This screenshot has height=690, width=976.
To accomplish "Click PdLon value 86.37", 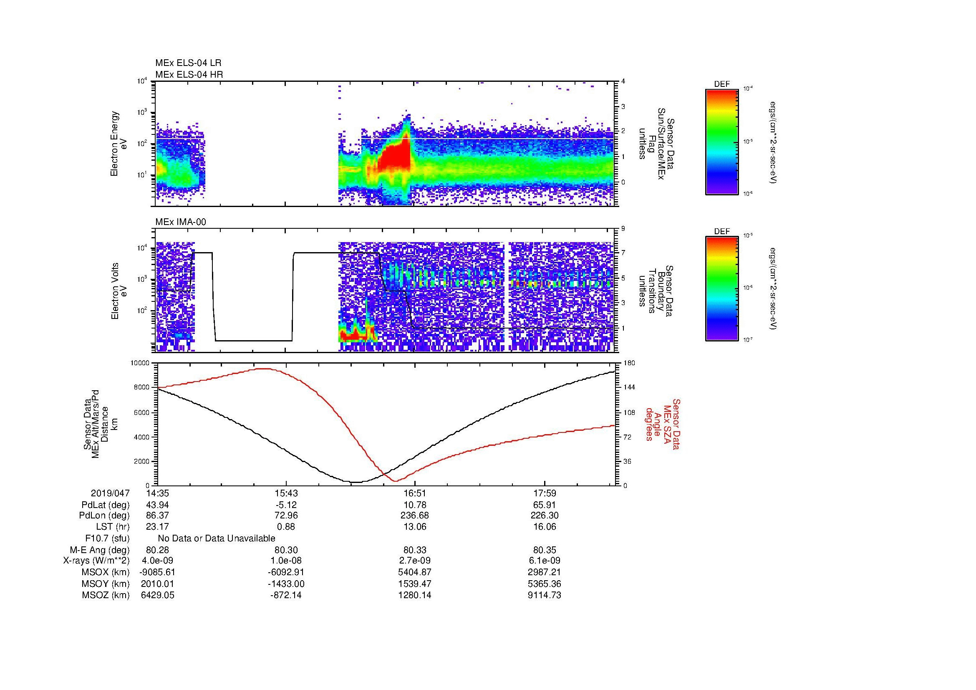I will [157, 516].
